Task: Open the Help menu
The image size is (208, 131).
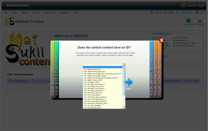Action: (x=76, y=13)
